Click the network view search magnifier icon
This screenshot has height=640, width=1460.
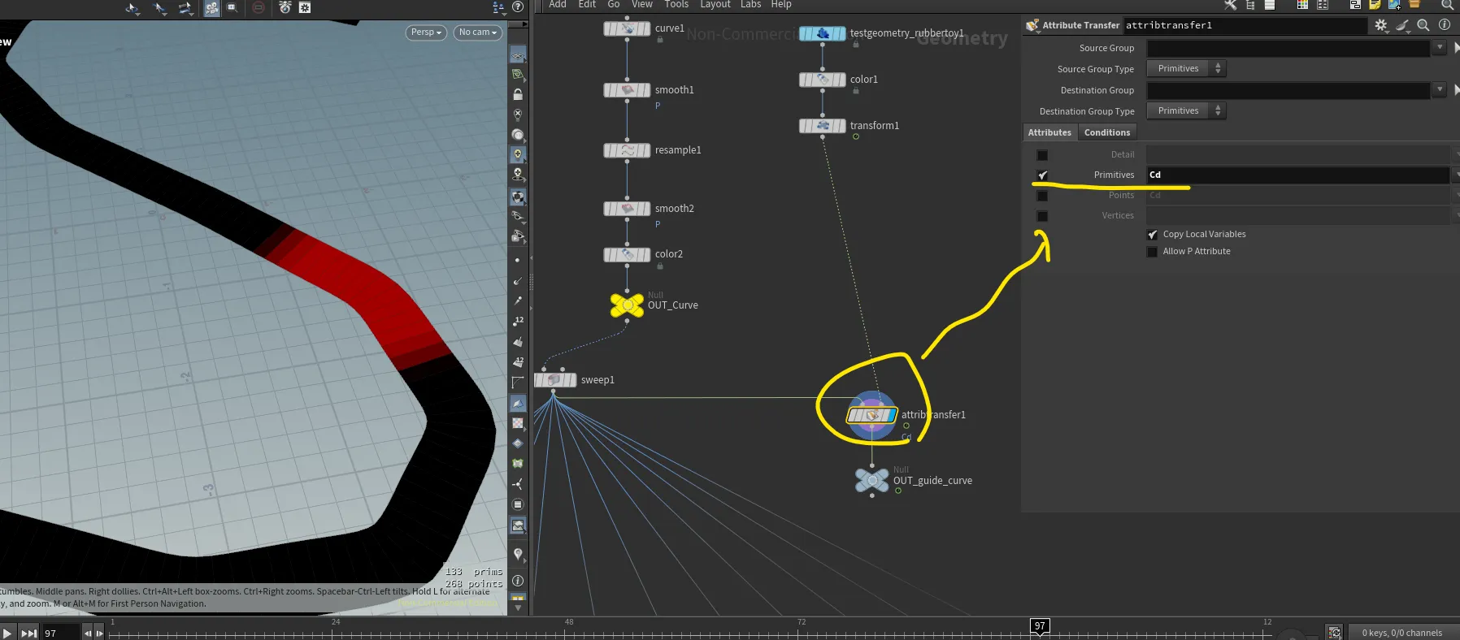coord(1447,5)
